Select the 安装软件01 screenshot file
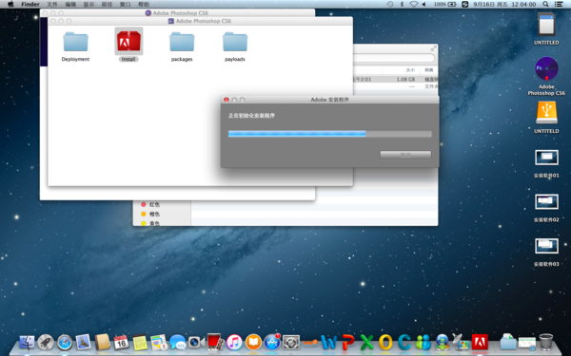Screen dimensions: 571x356 pos(546,158)
